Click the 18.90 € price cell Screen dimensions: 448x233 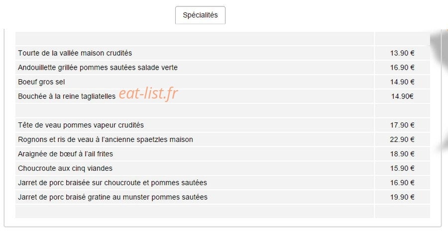pyautogui.click(x=402, y=154)
